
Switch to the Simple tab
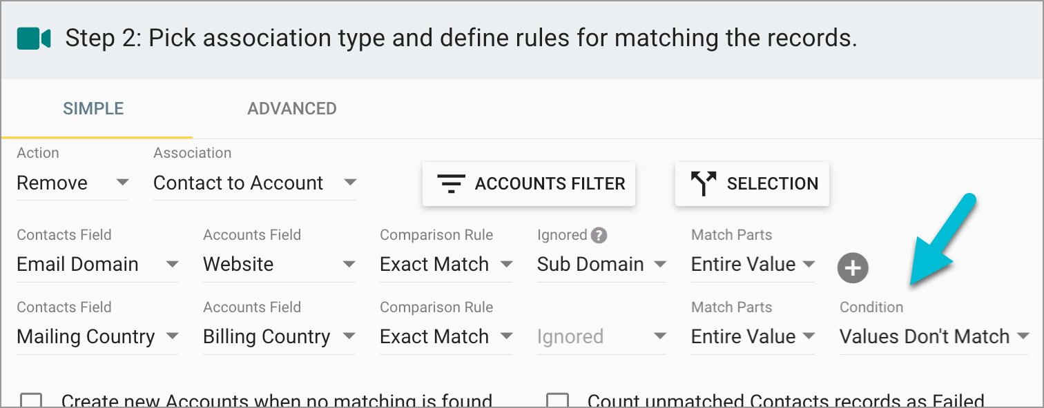point(93,109)
